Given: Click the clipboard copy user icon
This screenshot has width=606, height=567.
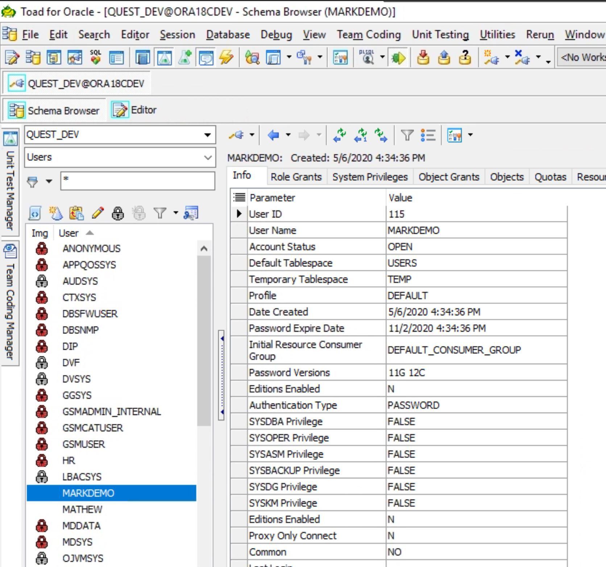Looking at the screenshot, I should 76,213.
